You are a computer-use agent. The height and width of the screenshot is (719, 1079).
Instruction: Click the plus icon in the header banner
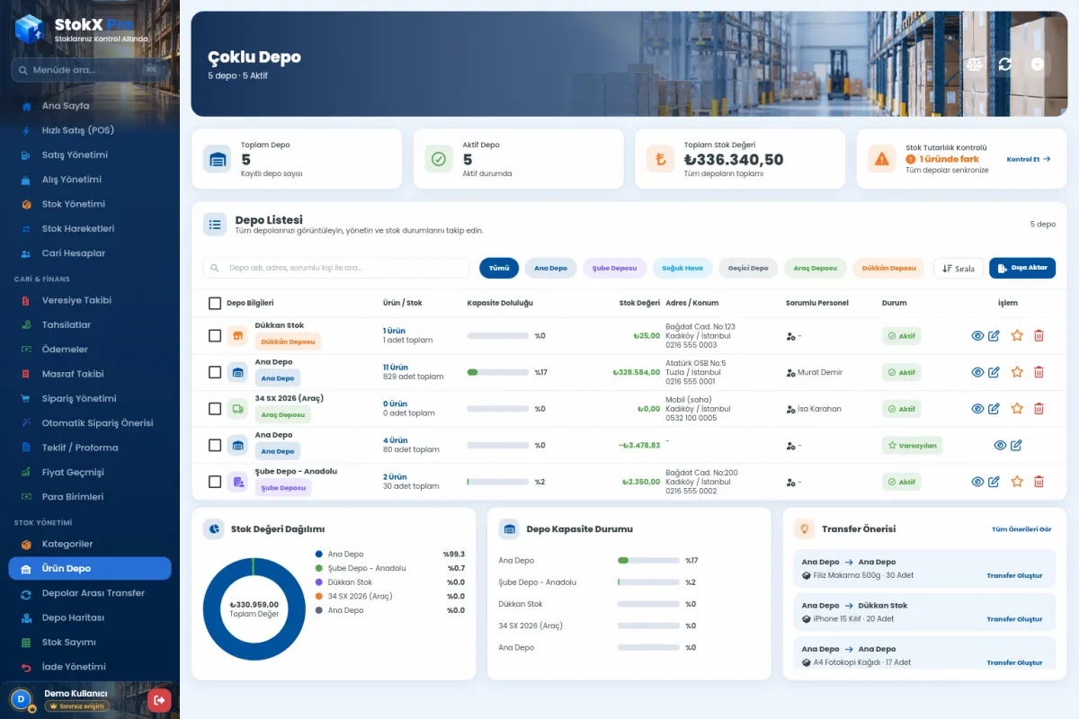tap(1037, 64)
